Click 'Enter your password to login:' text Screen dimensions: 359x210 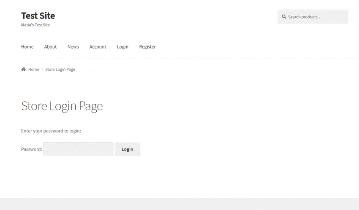(x=51, y=131)
